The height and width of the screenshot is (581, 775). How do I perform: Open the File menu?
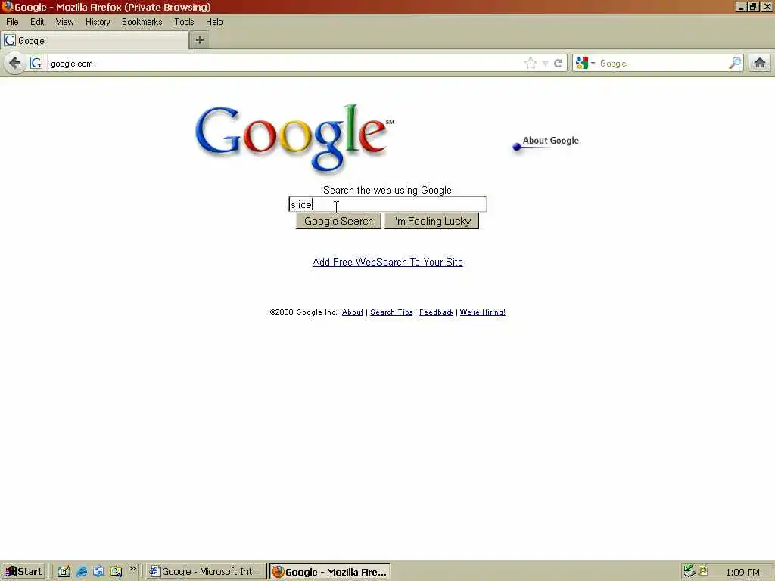point(12,22)
